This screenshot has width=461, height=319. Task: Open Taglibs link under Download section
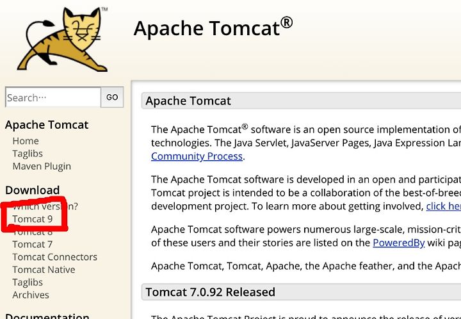[28, 282]
